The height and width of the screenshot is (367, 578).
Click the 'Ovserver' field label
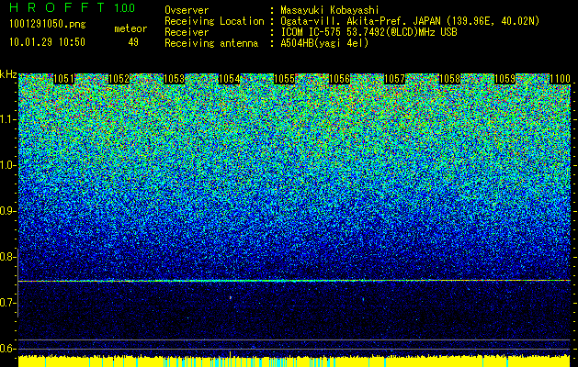pyautogui.click(x=187, y=10)
